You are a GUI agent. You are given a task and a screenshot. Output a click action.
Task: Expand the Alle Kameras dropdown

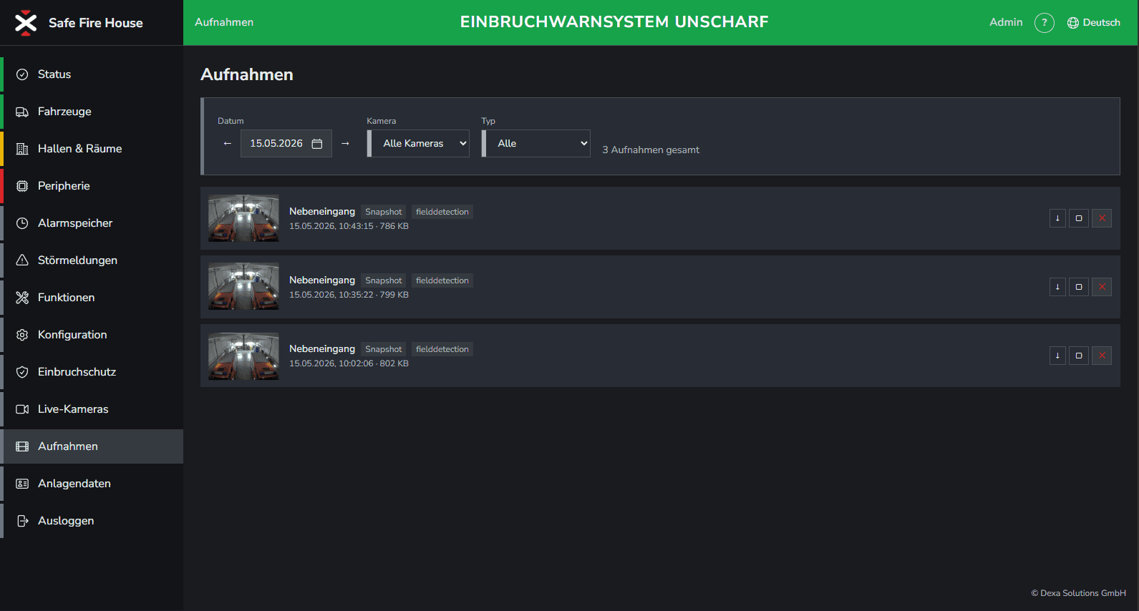pyautogui.click(x=420, y=144)
